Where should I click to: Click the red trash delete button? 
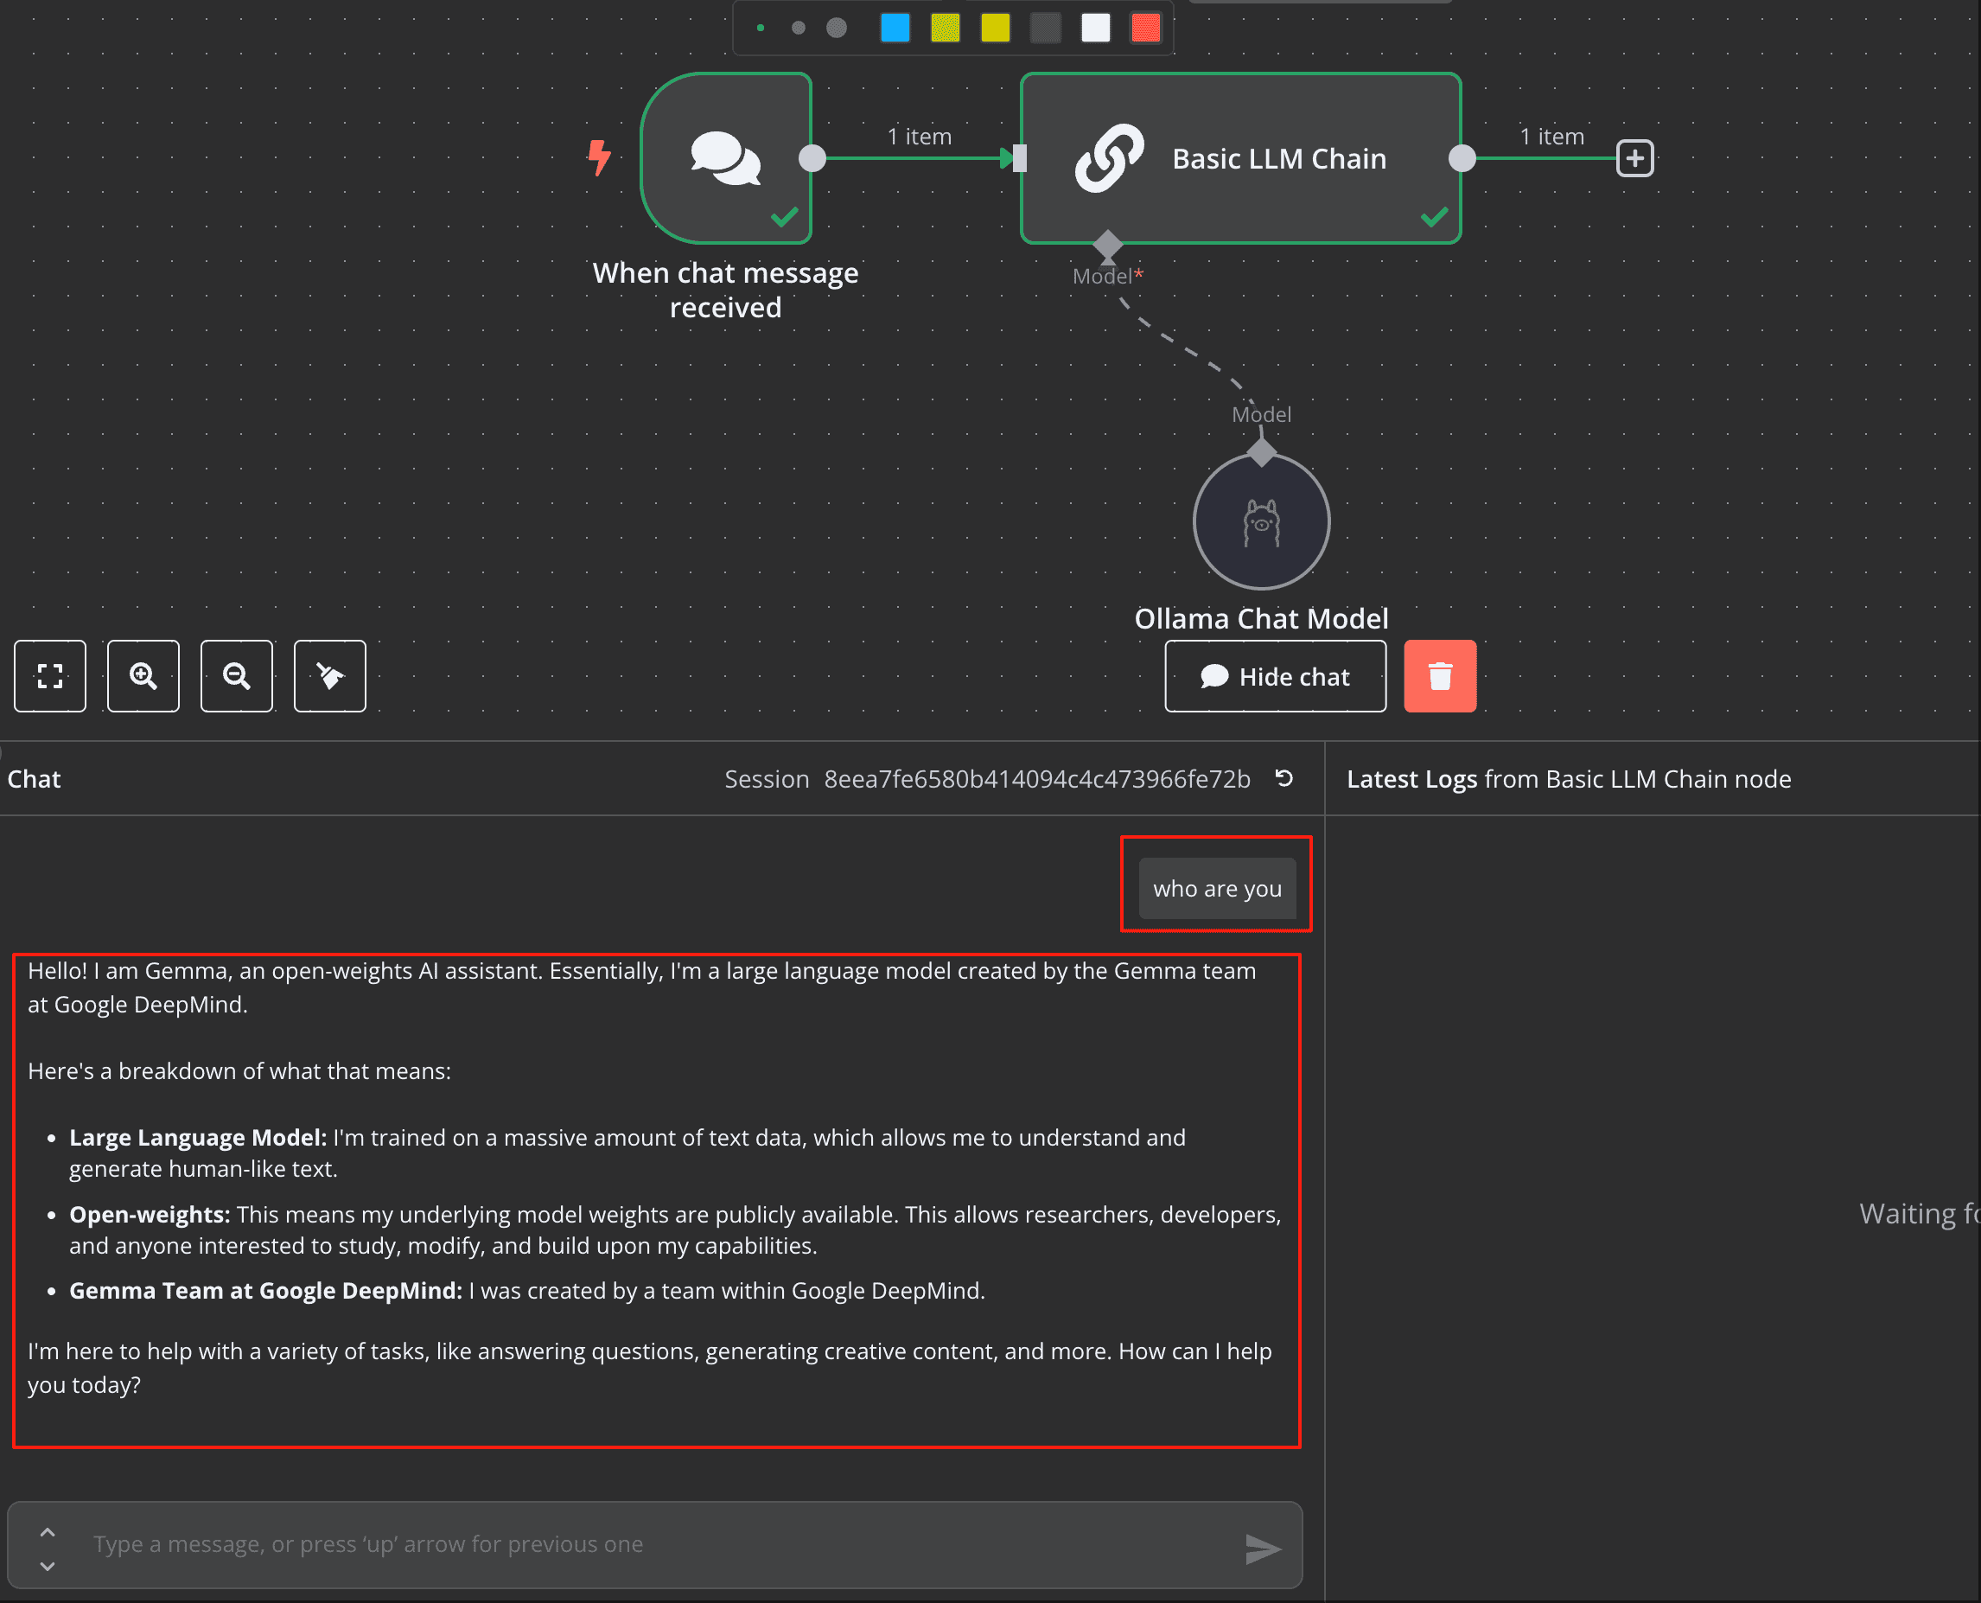click(x=1439, y=676)
